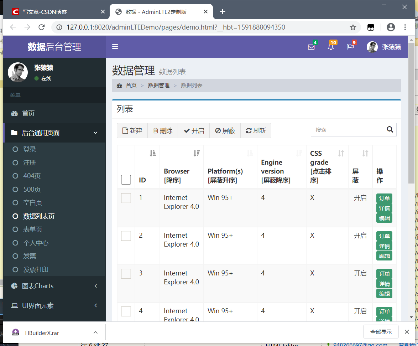Click the 全部显示 button at bottom
The width and height of the screenshot is (418, 346).
coord(381,331)
